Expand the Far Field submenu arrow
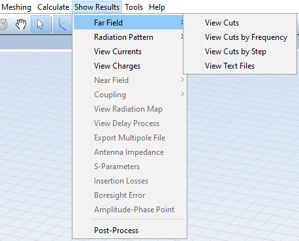The width and height of the screenshot is (299, 241). click(182, 22)
